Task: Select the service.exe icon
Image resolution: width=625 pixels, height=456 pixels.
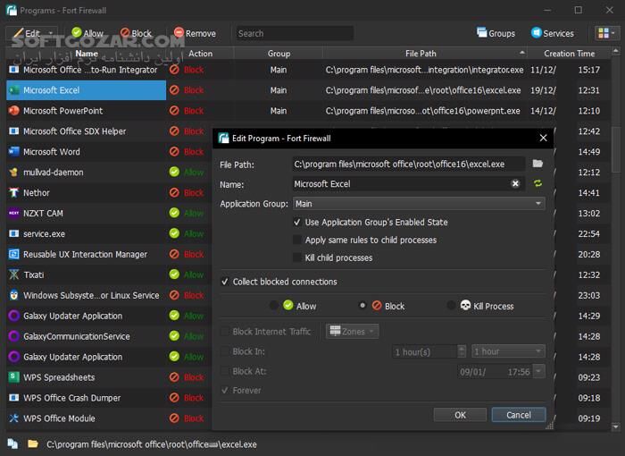Action: click(14, 233)
